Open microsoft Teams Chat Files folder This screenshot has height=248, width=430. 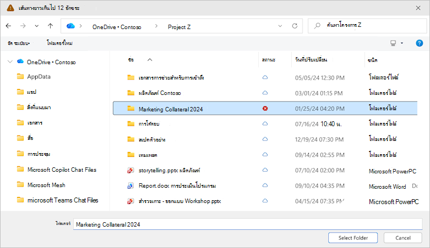point(63,200)
